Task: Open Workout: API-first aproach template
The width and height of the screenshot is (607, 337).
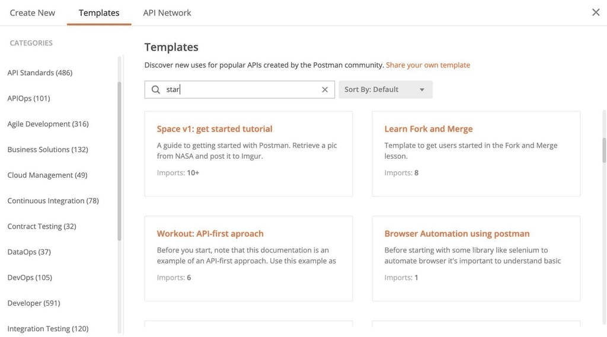Action: 210,233
